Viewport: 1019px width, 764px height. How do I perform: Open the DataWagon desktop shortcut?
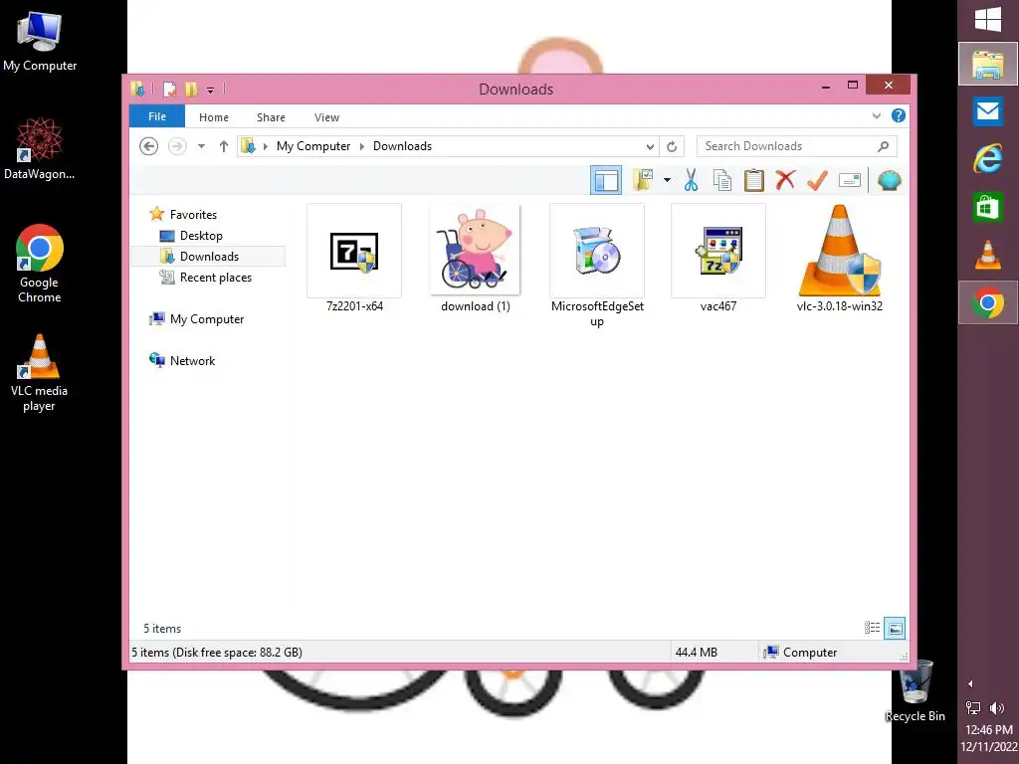point(39,149)
